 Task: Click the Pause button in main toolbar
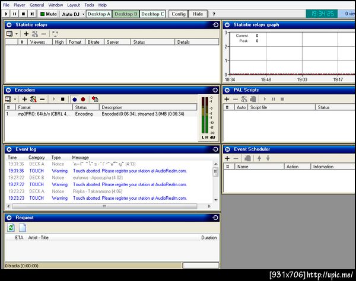15,14
